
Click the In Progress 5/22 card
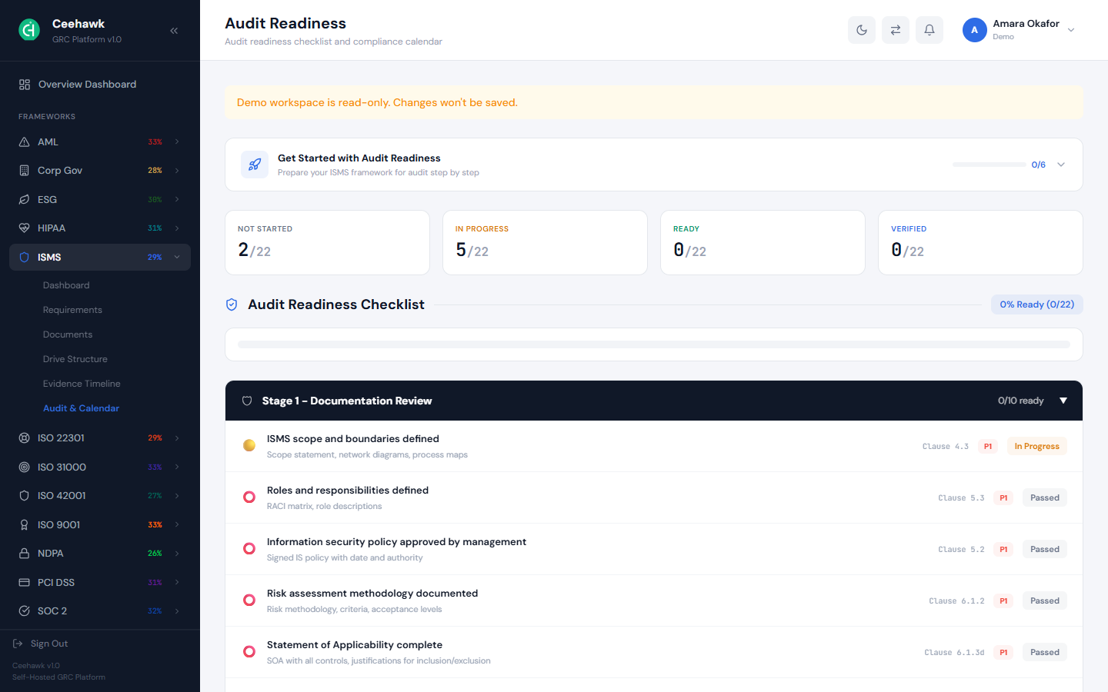tap(545, 242)
